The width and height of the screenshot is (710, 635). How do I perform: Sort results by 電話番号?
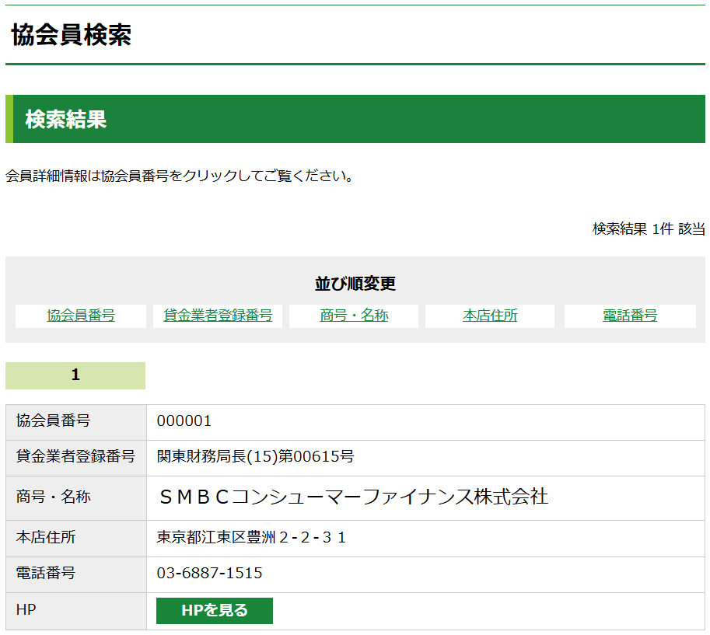click(x=628, y=315)
